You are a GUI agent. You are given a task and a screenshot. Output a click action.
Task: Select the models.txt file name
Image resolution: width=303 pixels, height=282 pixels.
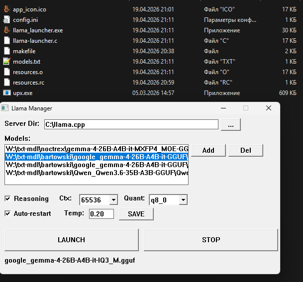coord(27,61)
